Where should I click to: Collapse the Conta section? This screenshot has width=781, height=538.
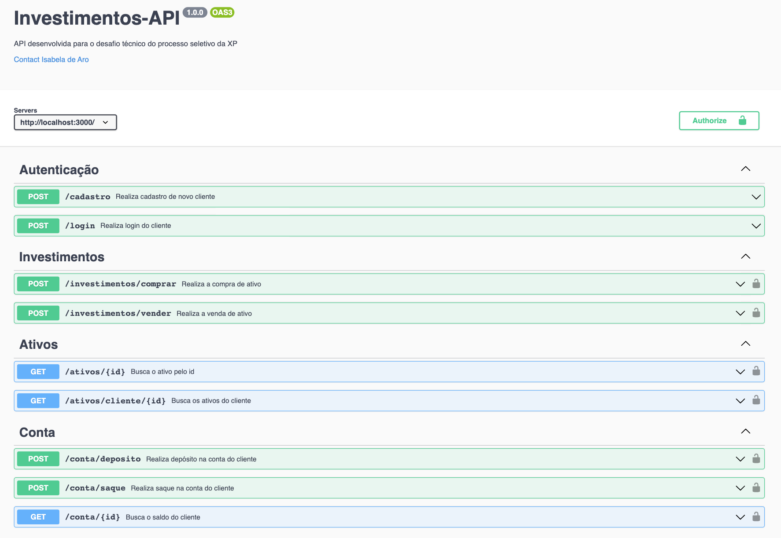745,431
